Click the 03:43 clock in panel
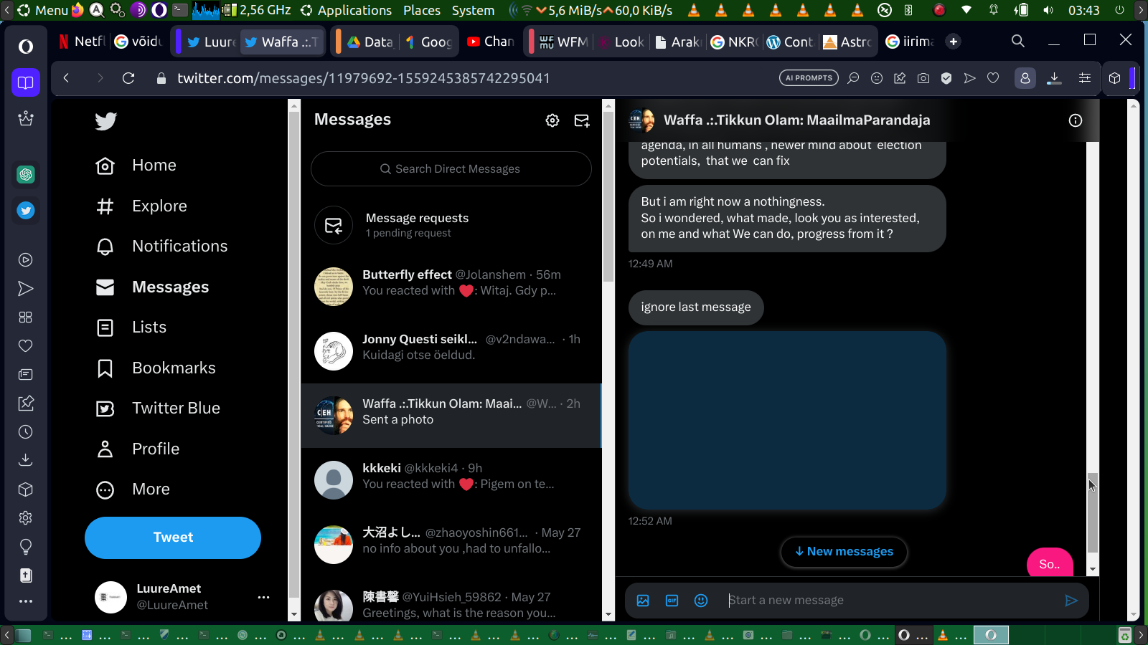 (x=1083, y=10)
